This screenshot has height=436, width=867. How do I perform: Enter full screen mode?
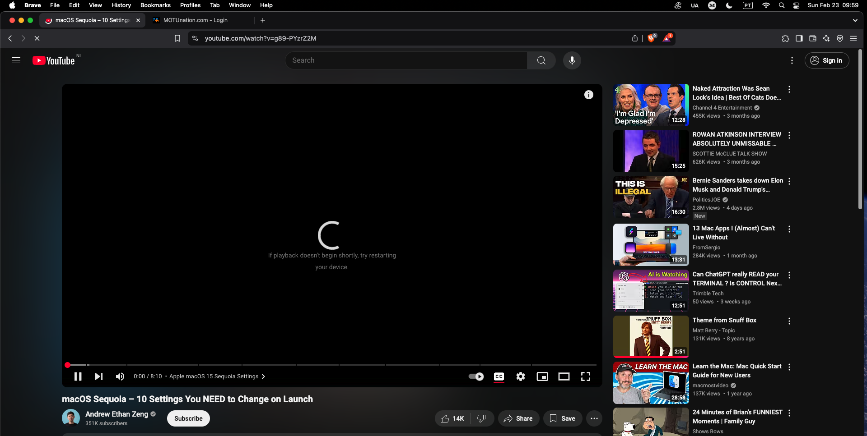coord(586,376)
